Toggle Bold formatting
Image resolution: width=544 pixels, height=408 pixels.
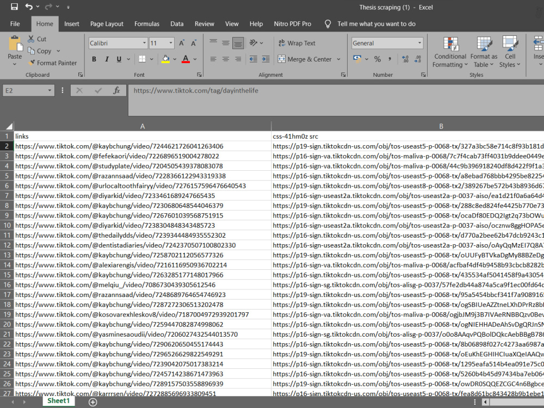(x=94, y=59)
